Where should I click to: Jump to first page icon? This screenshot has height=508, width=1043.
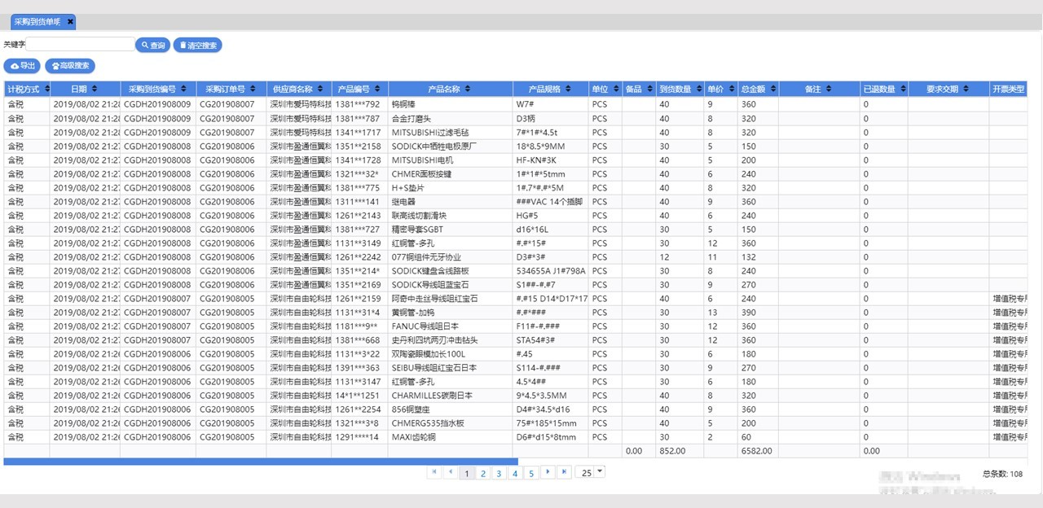(x=433, y=472)
